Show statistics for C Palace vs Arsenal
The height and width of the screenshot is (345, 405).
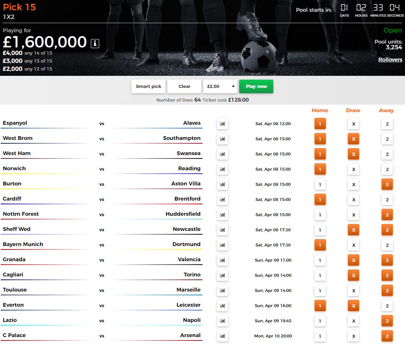[x=223, y=336]
